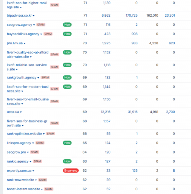
Task: Expand dropdown arrow beside seogrow.agency
Action: pos(34,25)
